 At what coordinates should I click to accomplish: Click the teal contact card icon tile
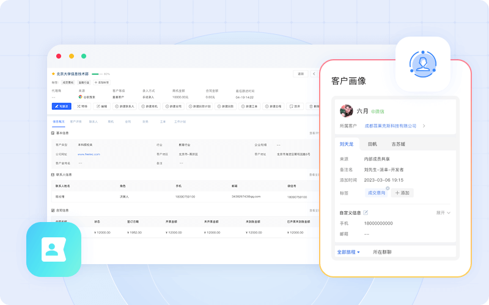[54, 249]
